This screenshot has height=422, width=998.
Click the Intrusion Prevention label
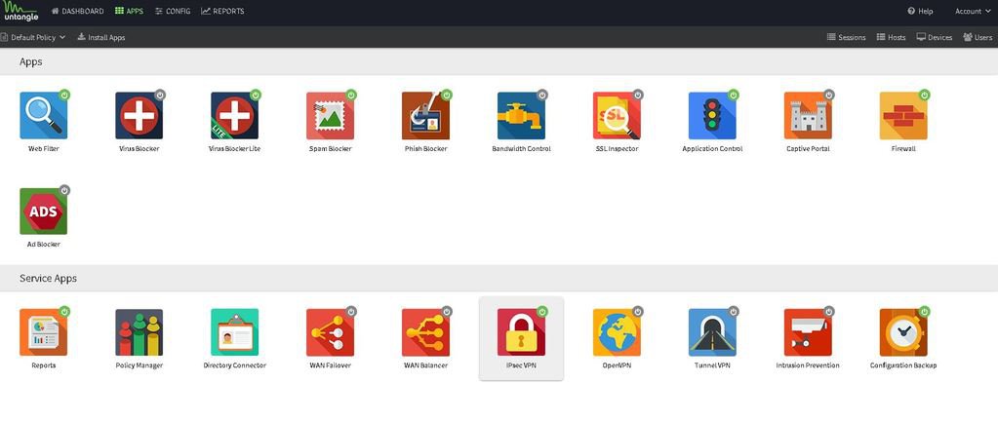808,365
